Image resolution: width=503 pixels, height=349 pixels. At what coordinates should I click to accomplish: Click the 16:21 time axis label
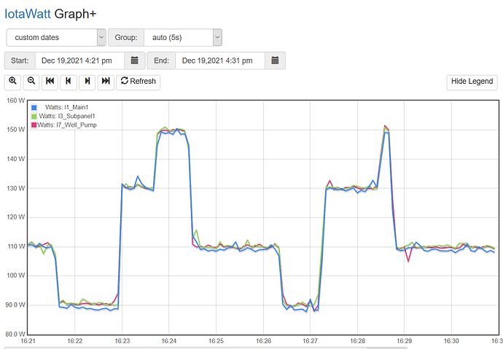click(x=28, y=341)
